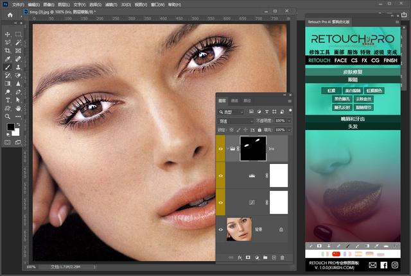Viewport: 411px width, 276px height.
Task: Hide the Iris group layer
Action: (x=221, y=149)
